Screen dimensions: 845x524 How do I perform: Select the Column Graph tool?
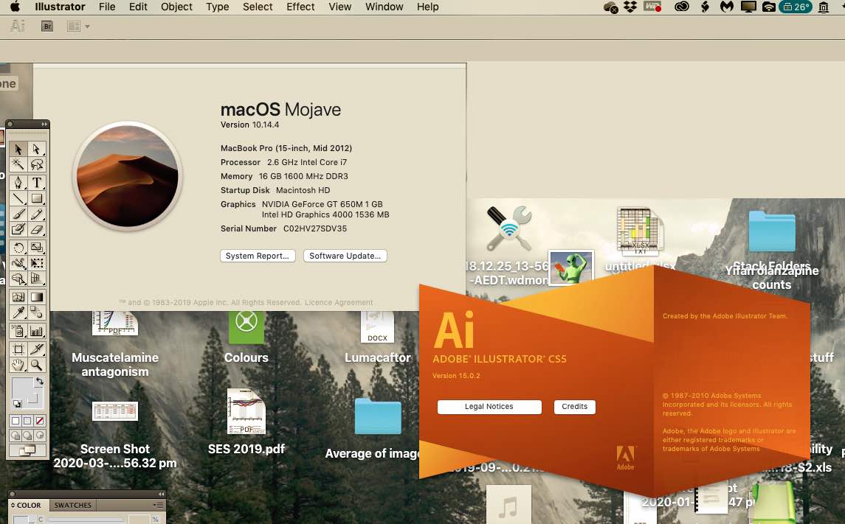37,331
